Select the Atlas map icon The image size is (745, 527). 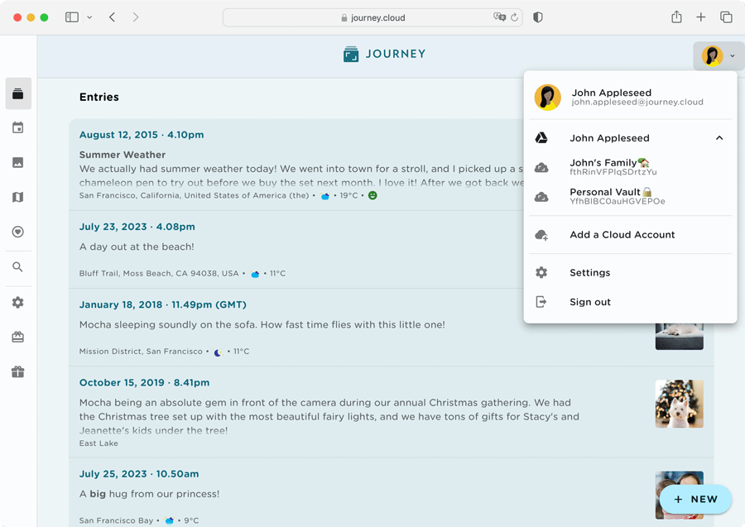(x=17, y=198)
